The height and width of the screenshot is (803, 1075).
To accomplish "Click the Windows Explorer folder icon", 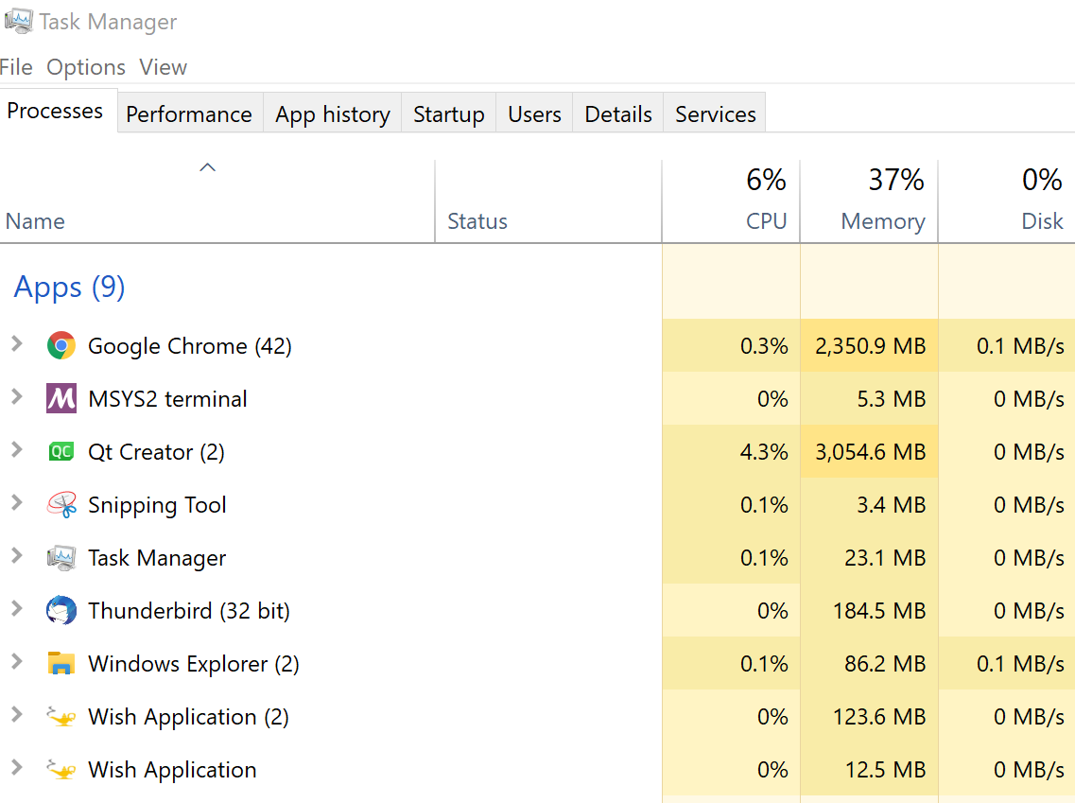I will pyautogui.click(x=61, y=663).
